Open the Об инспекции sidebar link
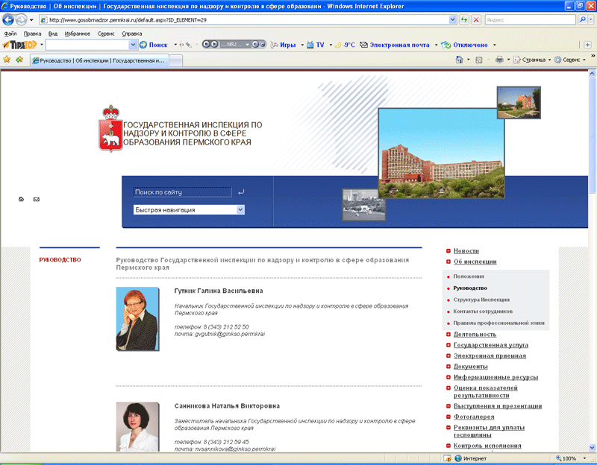The image size is (597, 465). click(475, 262)
